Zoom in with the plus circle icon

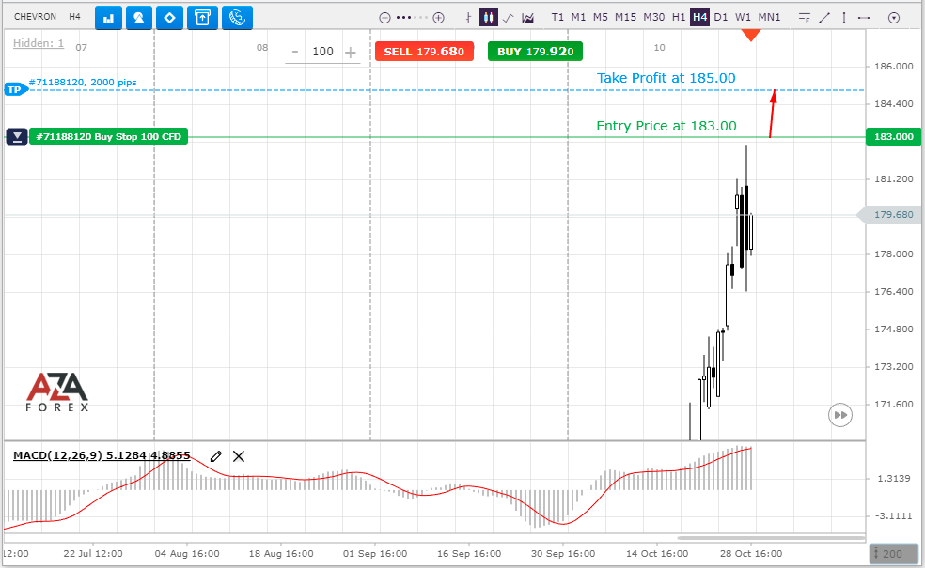pos(438,18)
